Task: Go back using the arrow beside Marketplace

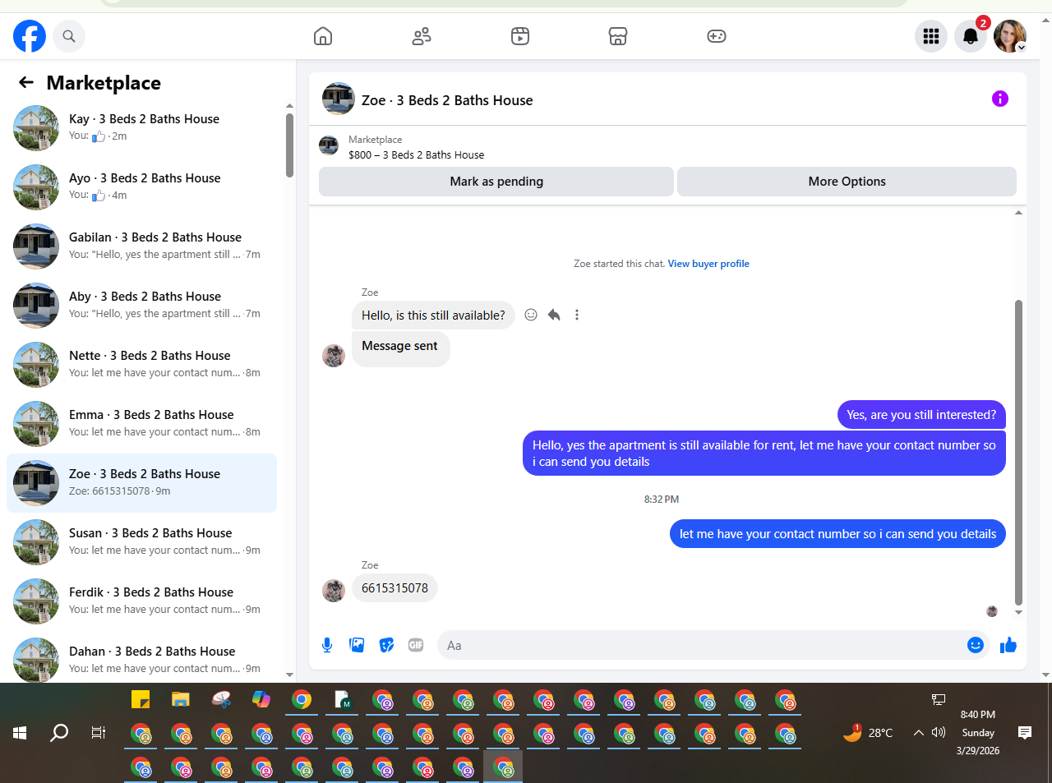Action: (26, 82)
